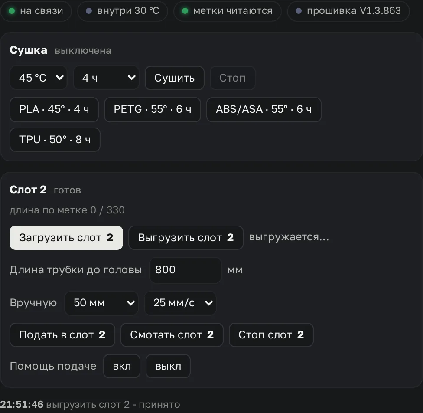The width and height of the screenshot is (423, 413).
Task: Click the метки читаются status chip
Action: [228, 11]
